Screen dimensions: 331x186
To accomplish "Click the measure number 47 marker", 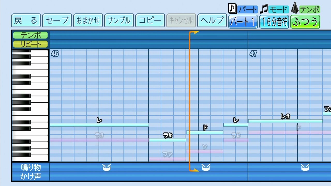I will (253, 54).
